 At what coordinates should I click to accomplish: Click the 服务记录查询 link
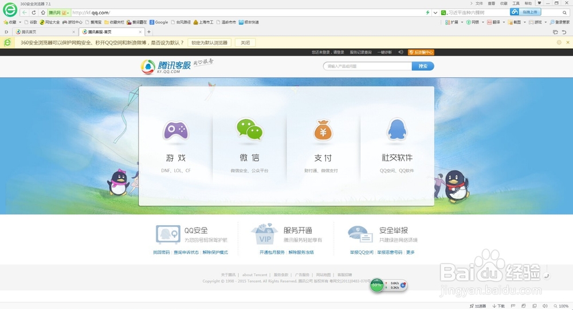[360, 52]
